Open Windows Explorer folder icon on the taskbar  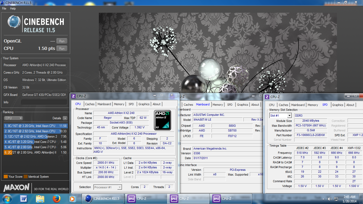coord(40,198)
